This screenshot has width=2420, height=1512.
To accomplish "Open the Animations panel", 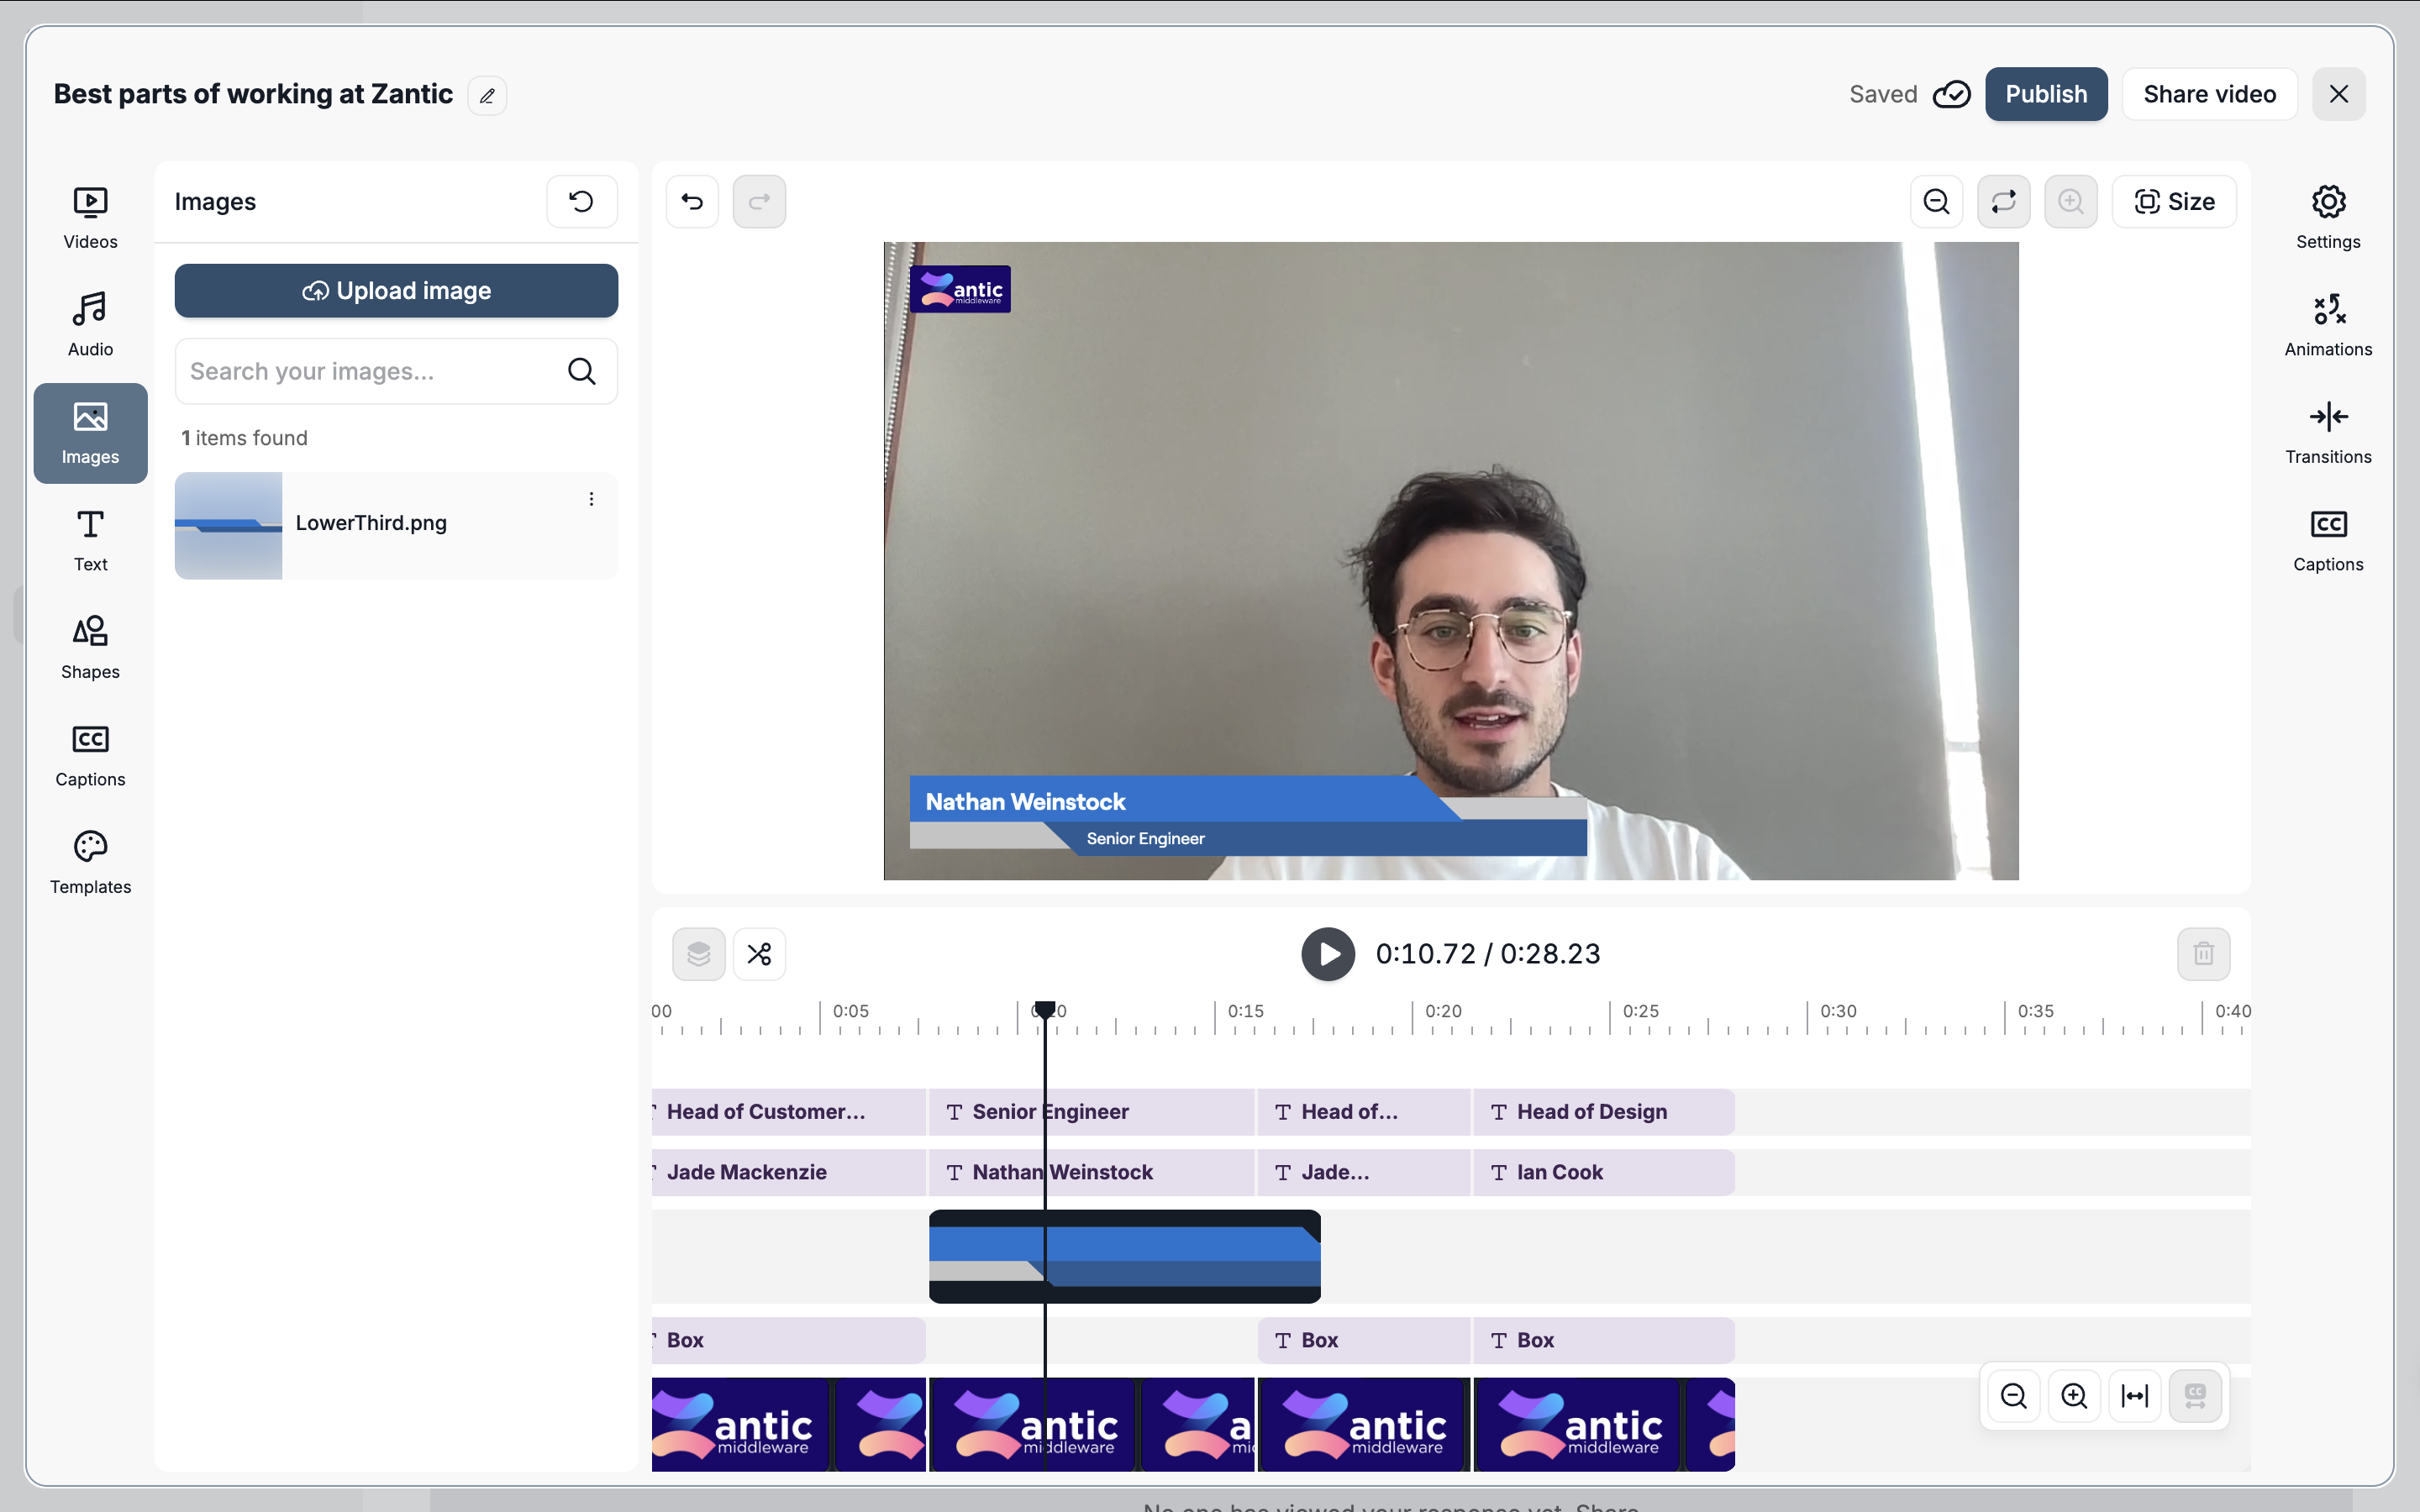I will [2327, 324].
